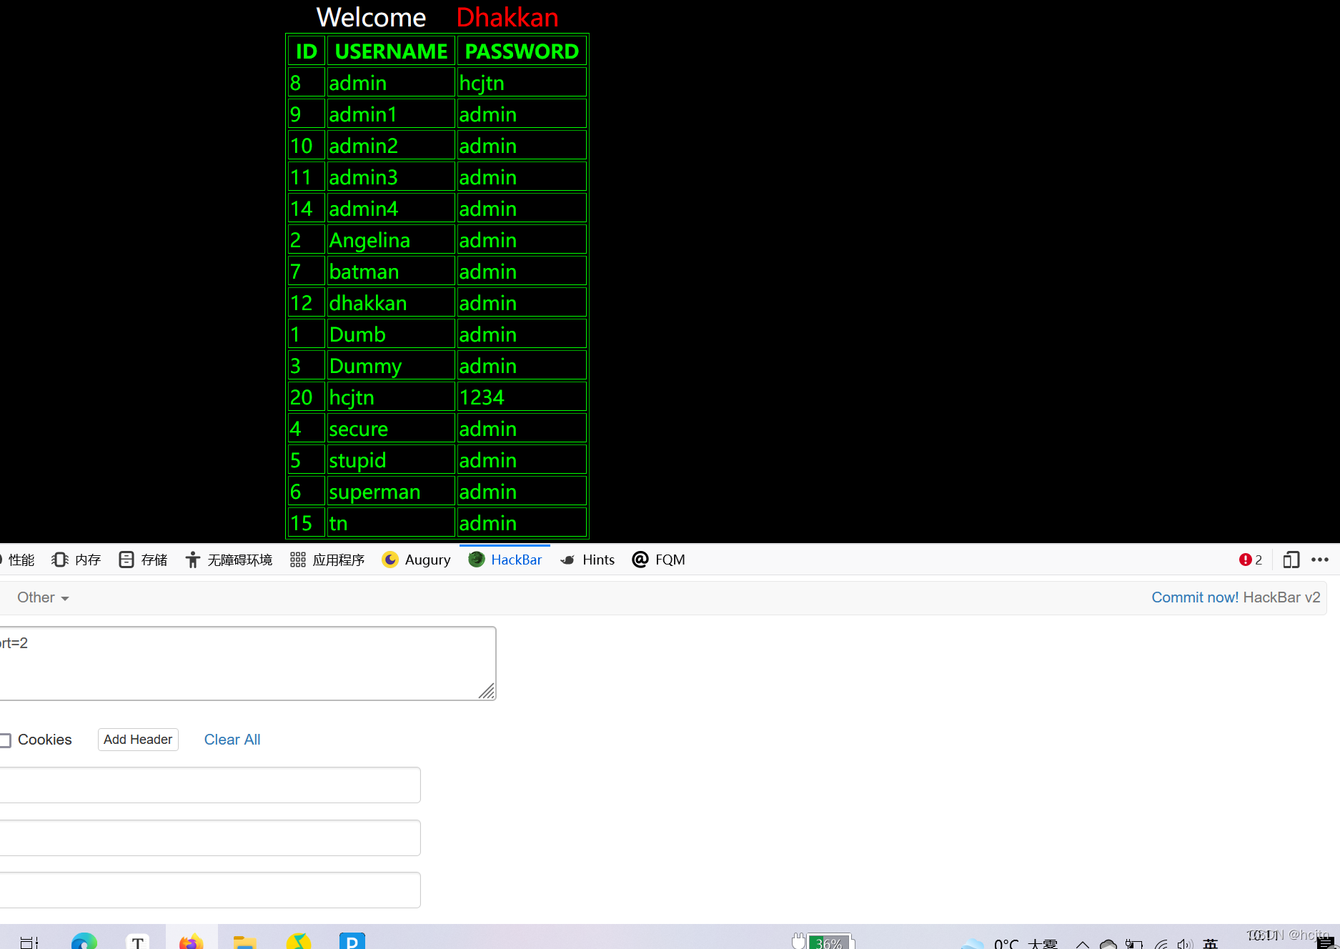
Task: Click the textarea resize handle in HackBar
Action: [x=487, y=691]
